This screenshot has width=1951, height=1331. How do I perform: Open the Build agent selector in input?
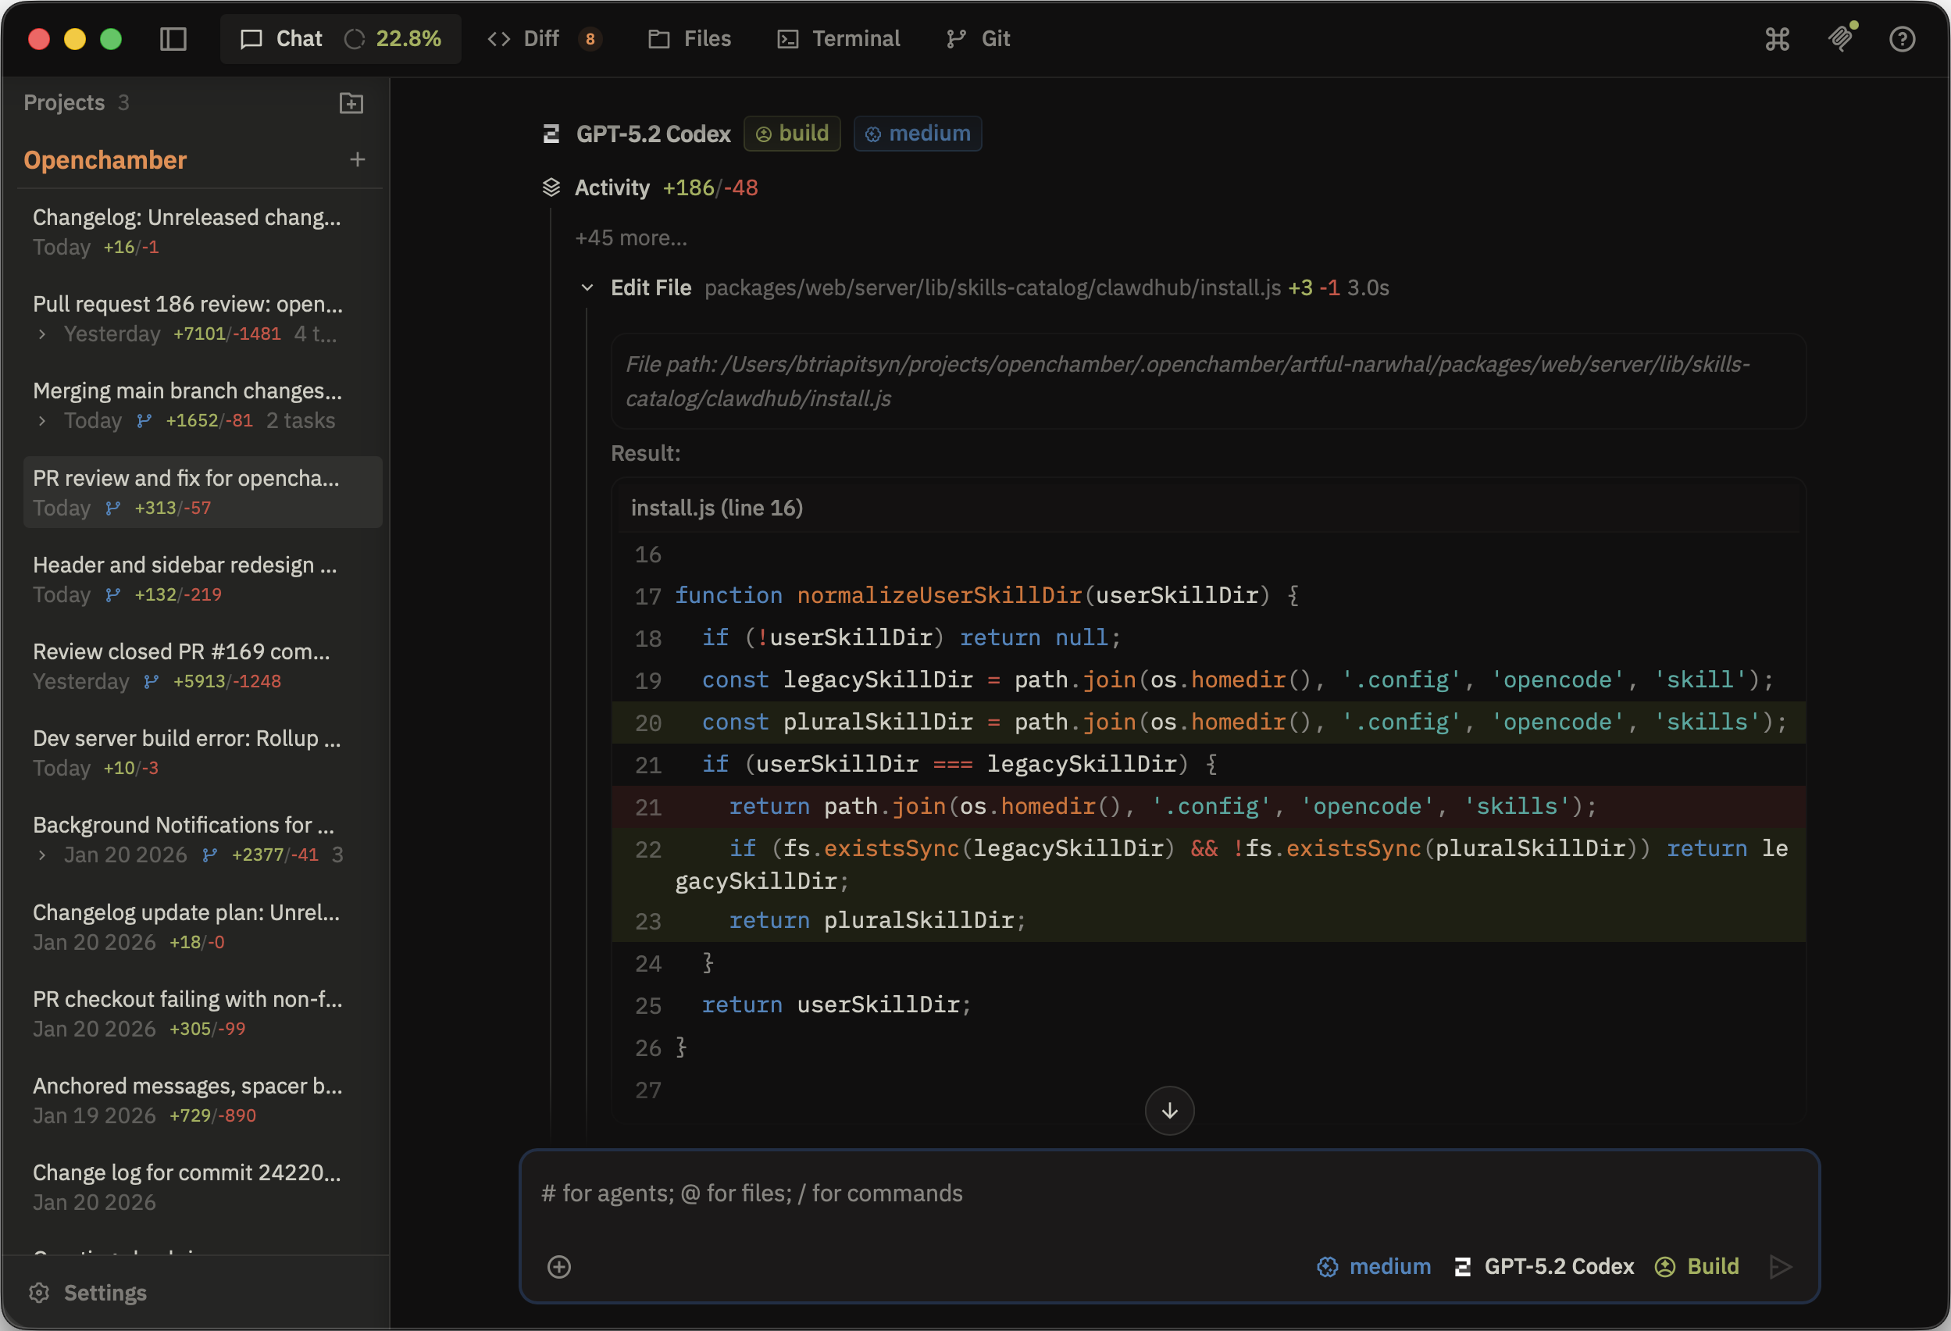[1696, 1266]
